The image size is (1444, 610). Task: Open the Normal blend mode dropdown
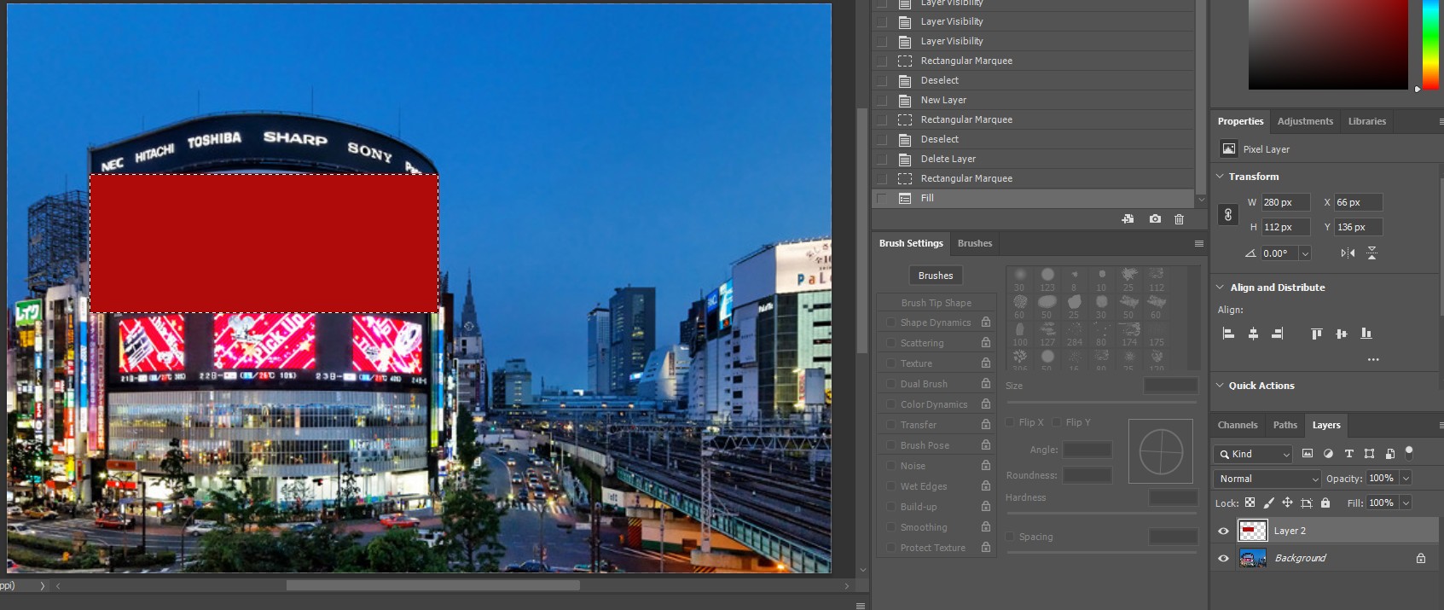pyautogui.click(x=1267, y=479)
